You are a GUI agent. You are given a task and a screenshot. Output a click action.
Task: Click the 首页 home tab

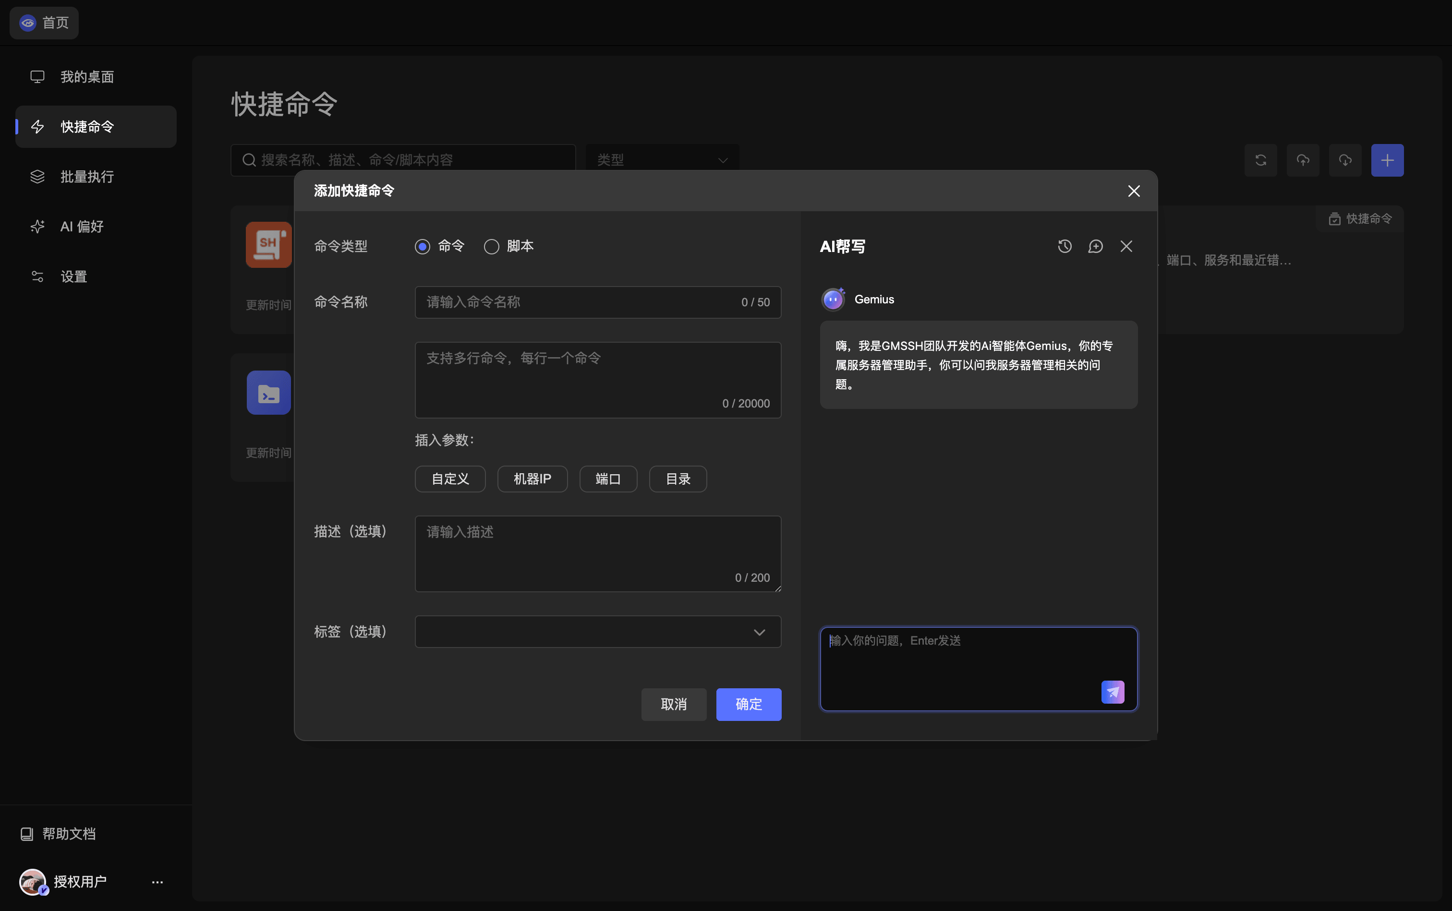[44, 23]
